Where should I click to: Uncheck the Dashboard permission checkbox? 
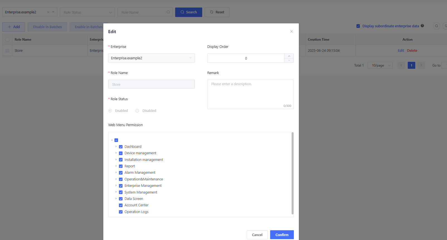(121, 147)
